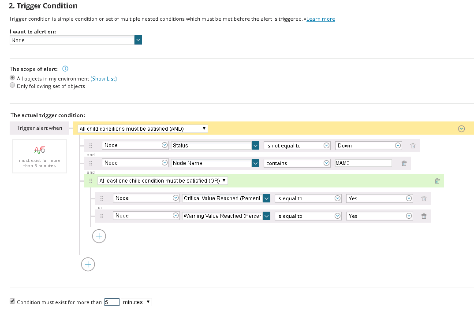Open the Learn more link

tap(321, 19)
